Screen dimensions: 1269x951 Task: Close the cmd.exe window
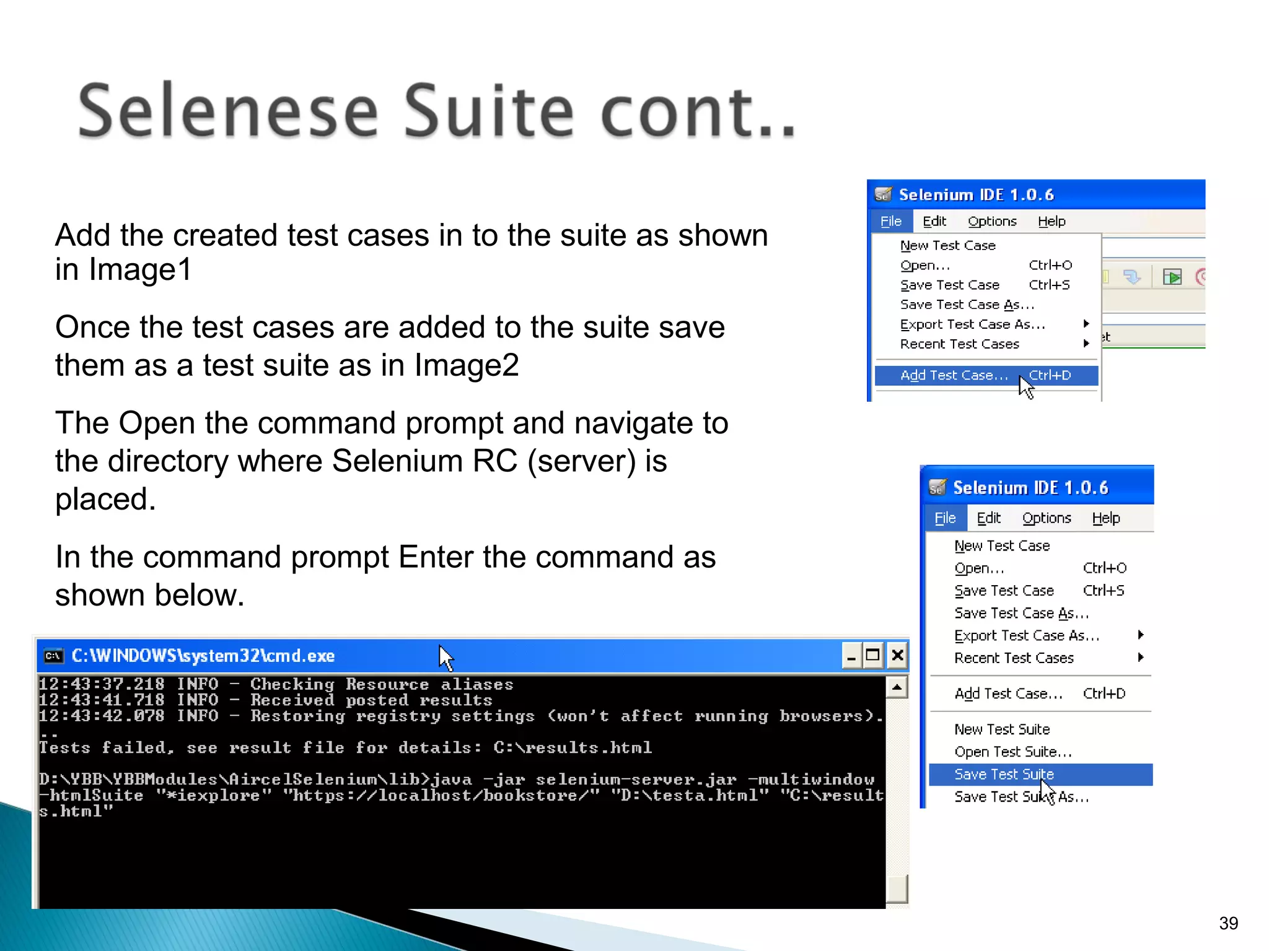point(897,656)
